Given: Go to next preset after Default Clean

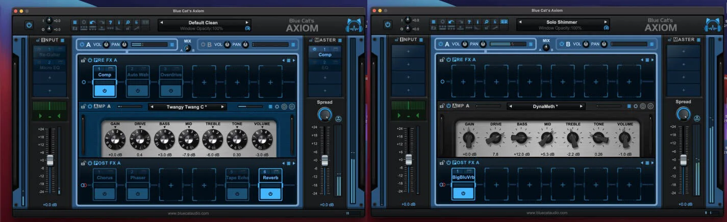Looking at the screenshot, I should pos(247,22).
